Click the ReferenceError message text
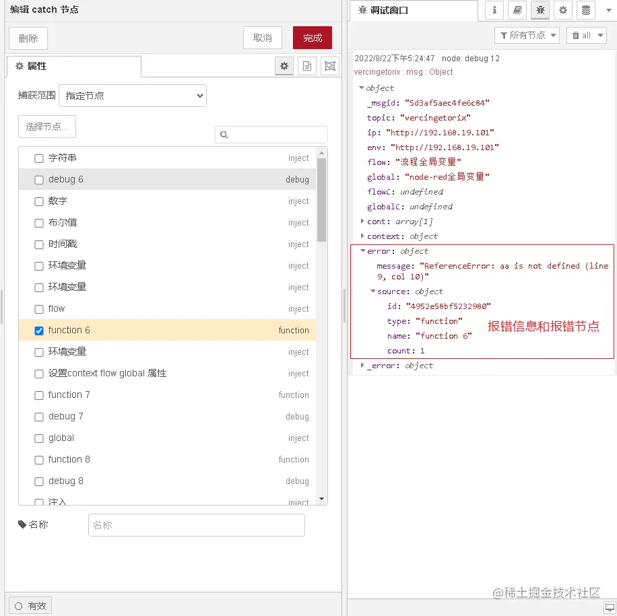The height and width of the screenshot is (616, 617). click(492, 271)
